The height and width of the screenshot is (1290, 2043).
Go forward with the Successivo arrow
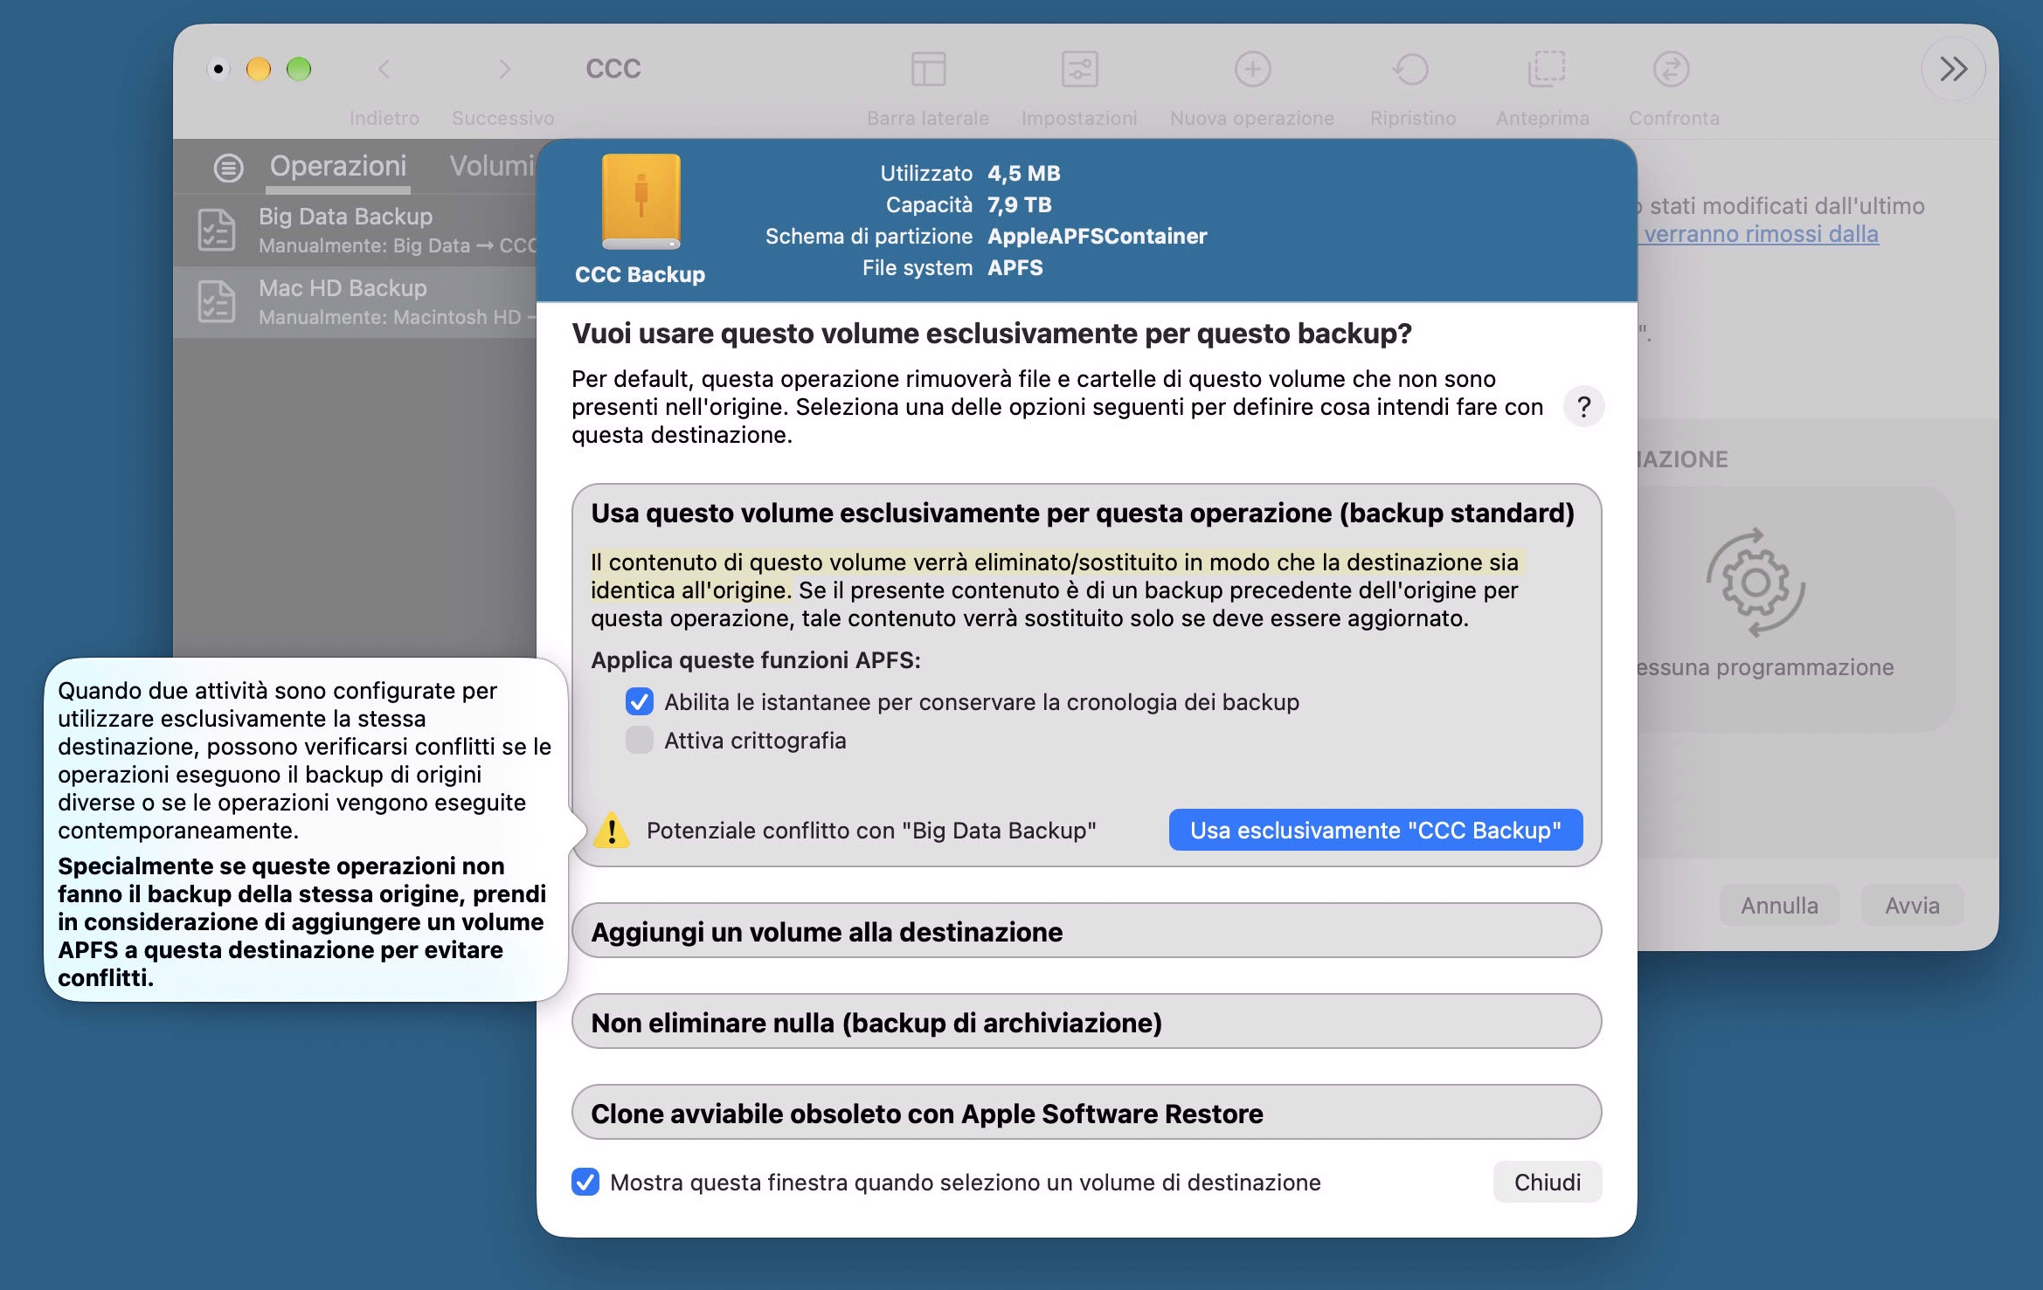(503, 69)
